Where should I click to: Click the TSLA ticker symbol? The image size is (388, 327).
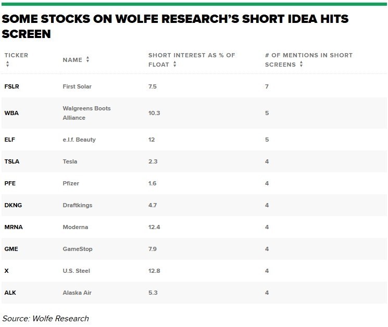(11, 161)
